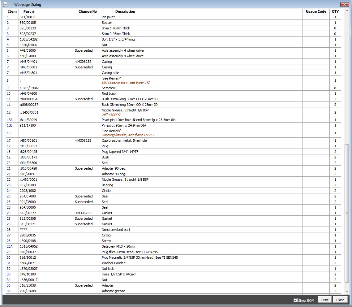Select part number :904/06500
The width and height of the screenshot is (352, 307).
(x=28, y=163)
